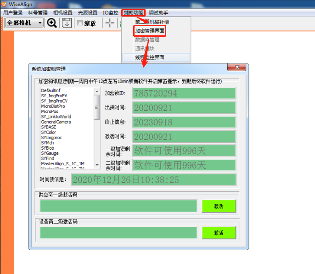Select 加密管理界面 from the dropdown menu
This screenshot has height=274, width=315.
150,31
